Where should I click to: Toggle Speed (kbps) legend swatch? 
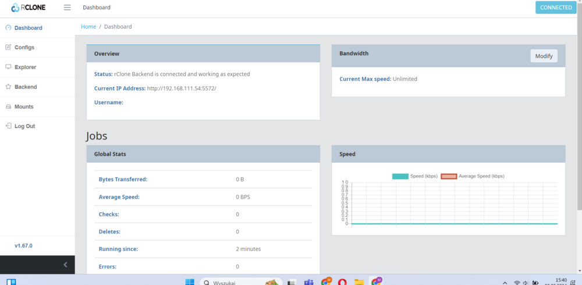pyautogui.click(x=400, y=176)
